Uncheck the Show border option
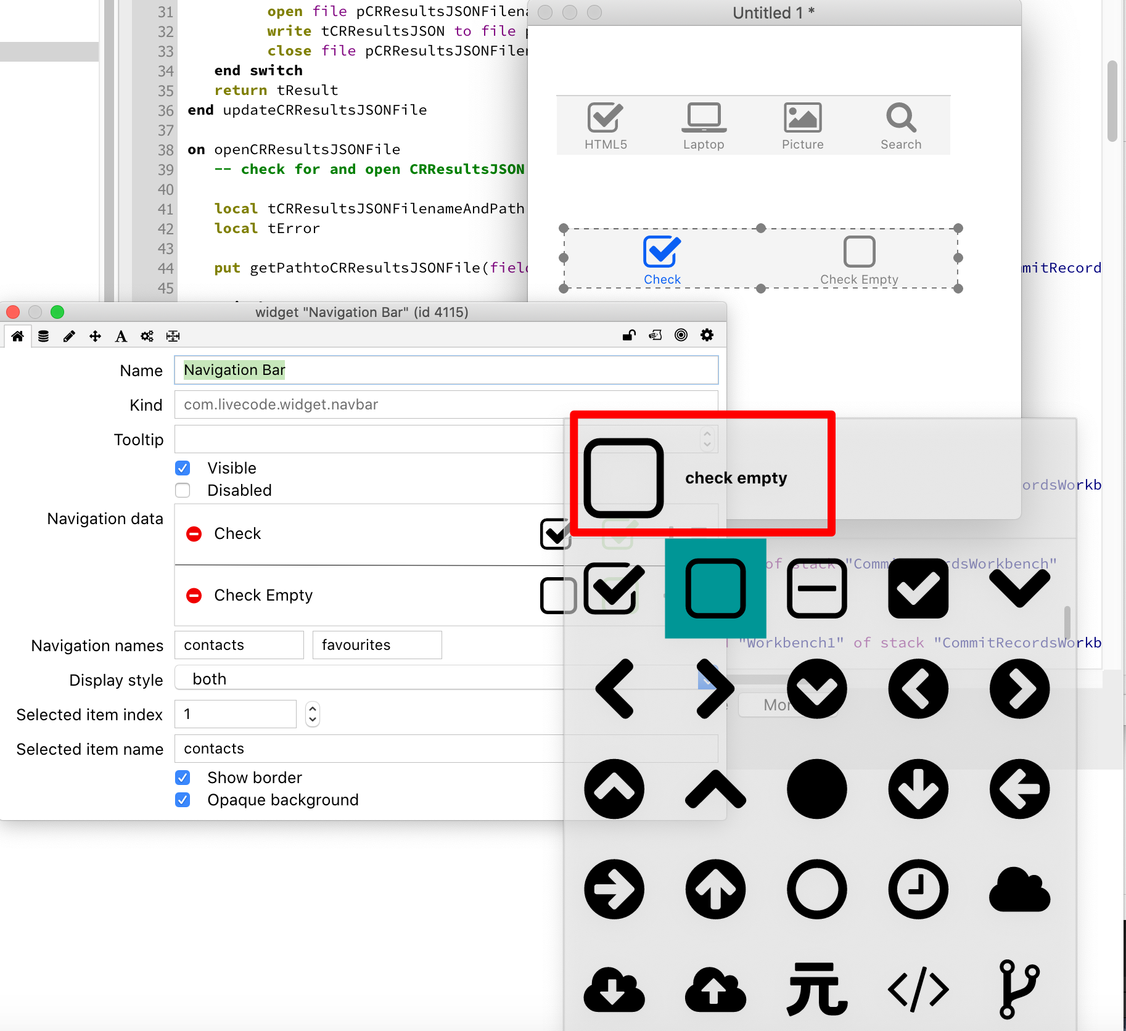Image resolution: width=1126 pixels, height=1031 pixels. [183, 778]
